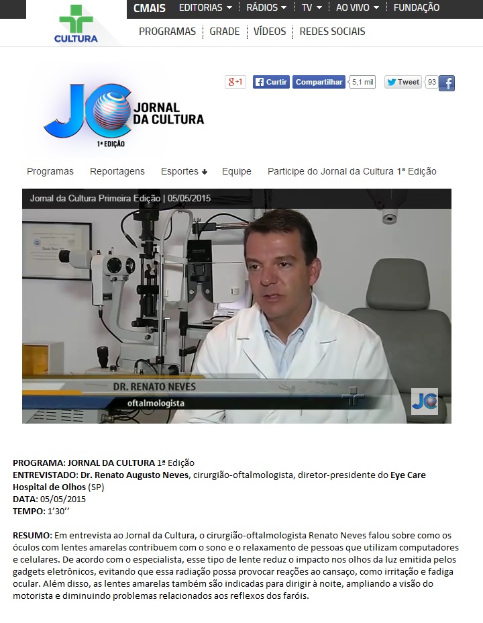Click the Facebook Curtir button
The width and height of the screenshot is (483, 623).
tap(271, 82)
